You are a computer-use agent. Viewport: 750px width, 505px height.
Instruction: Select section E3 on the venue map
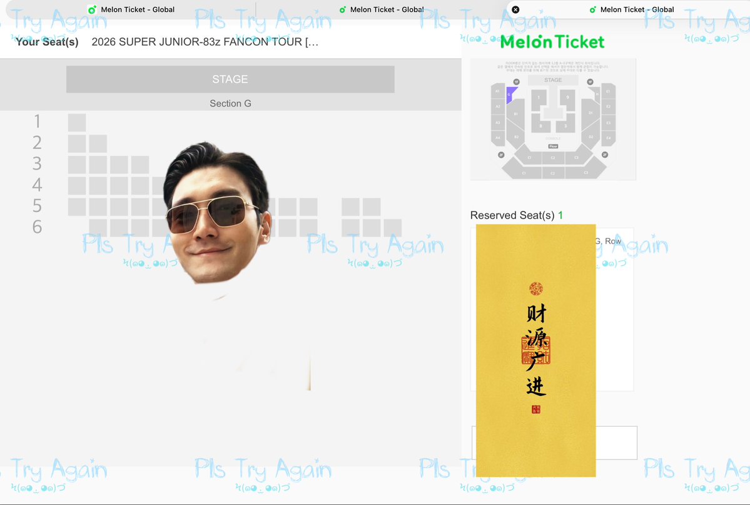click(609, 123)
